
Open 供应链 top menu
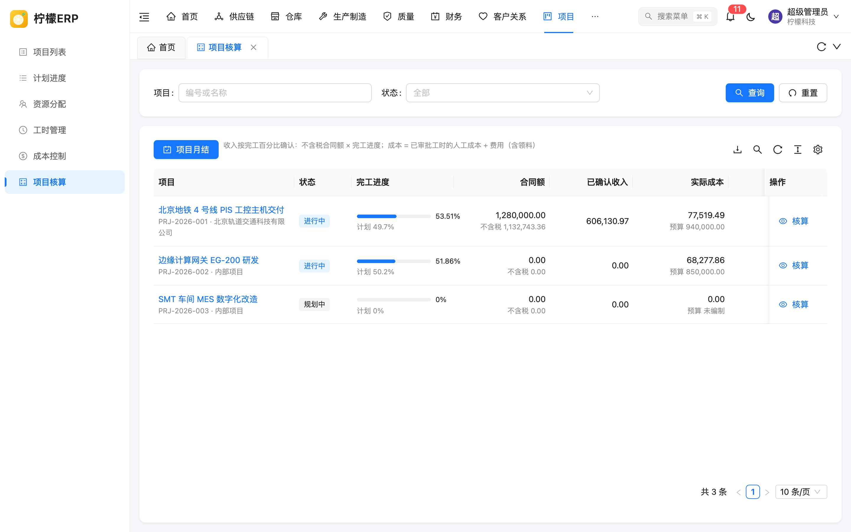point(234,17)
